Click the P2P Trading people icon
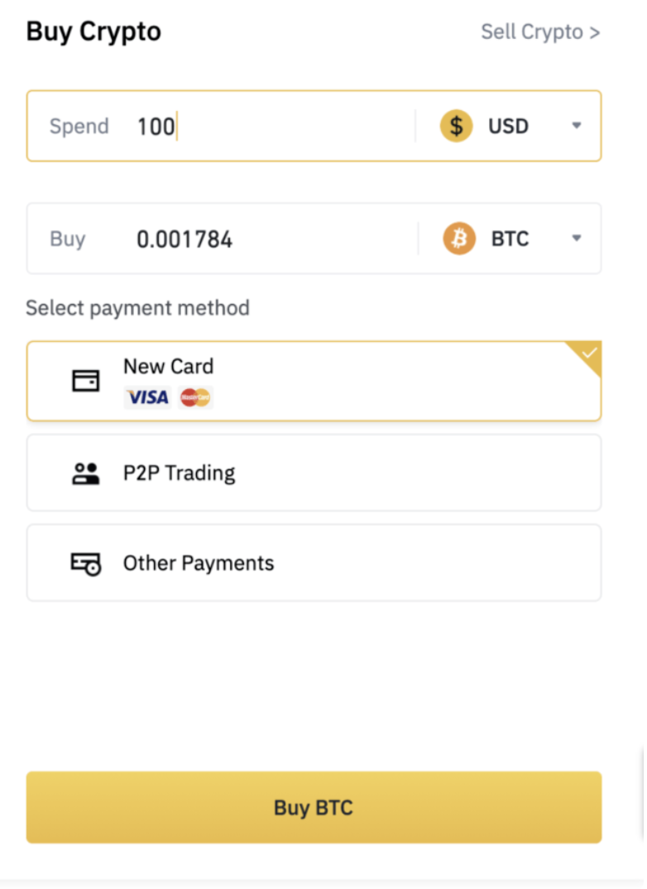This screenshot has width=647, height=889. click(x=85, y=473)
